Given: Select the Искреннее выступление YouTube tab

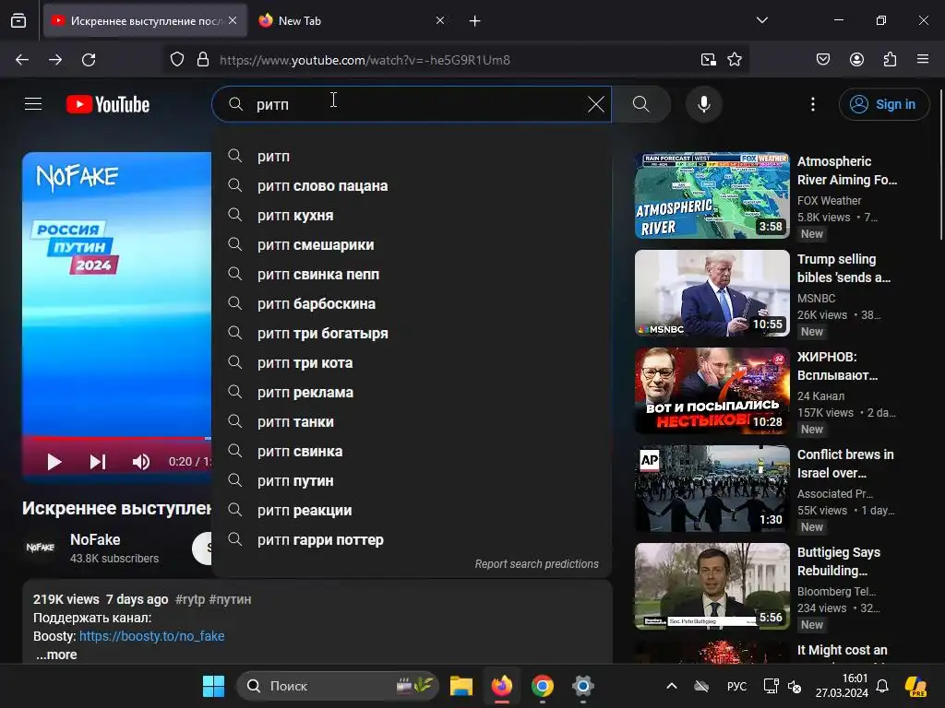Looking at the screenshot, I should 145,20.
